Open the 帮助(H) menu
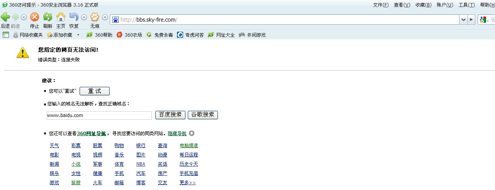The height and width of the screenshot is (190, 495). click(487, 5)
